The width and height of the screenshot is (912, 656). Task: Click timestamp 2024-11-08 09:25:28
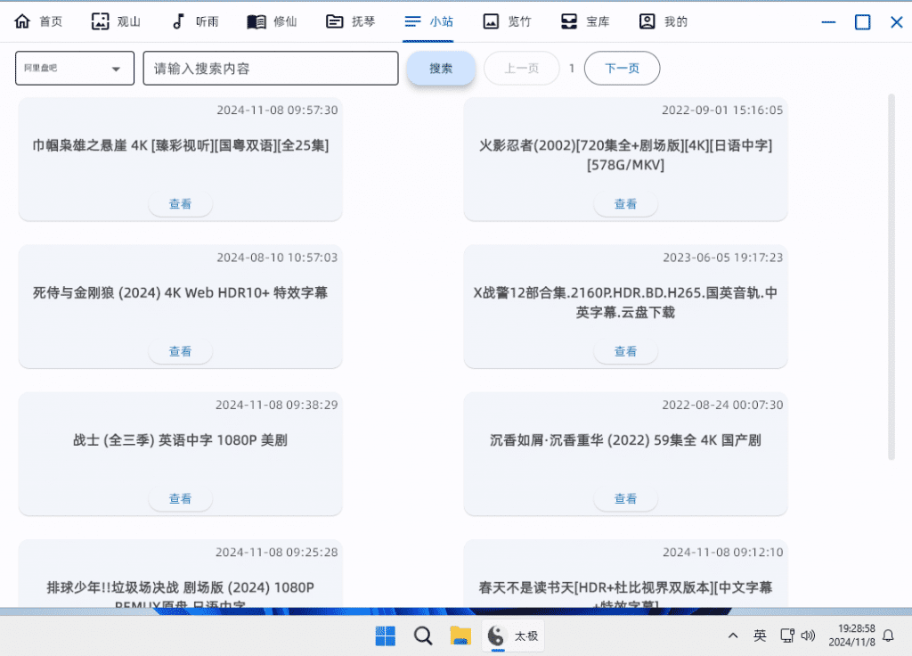[276, 552]
